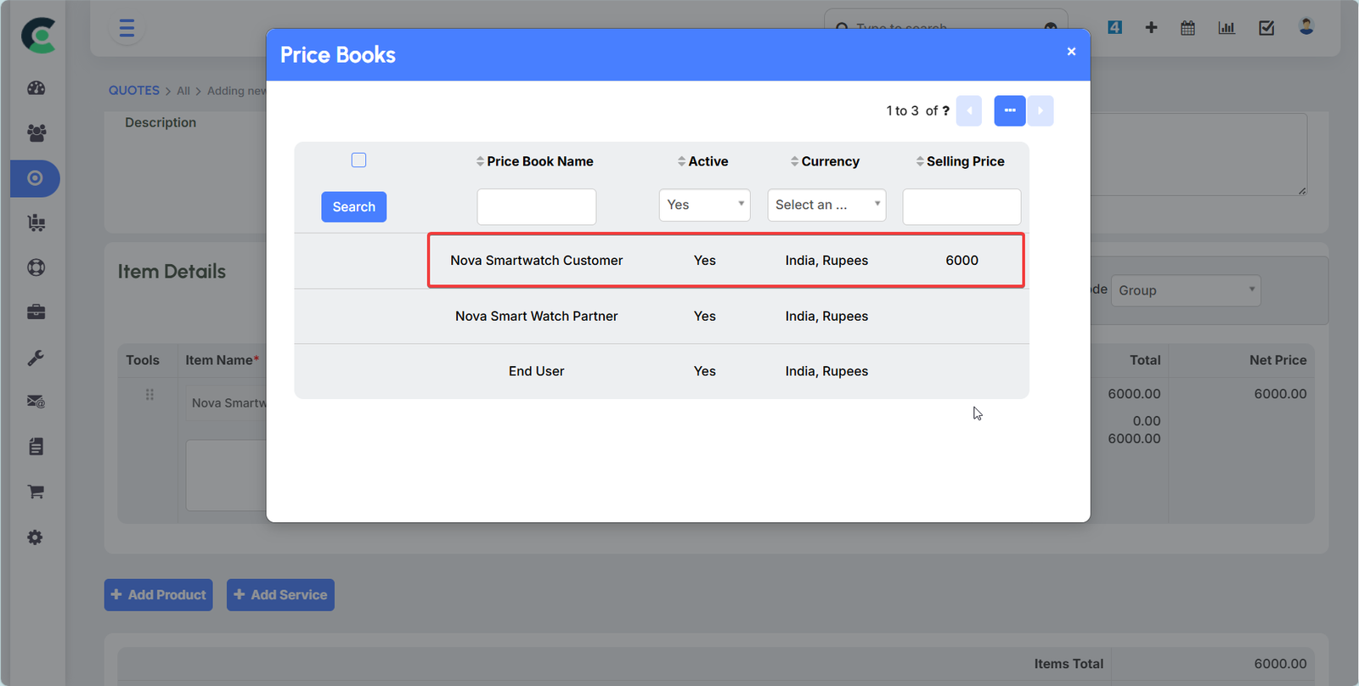This screenshot has width=1359, height=686.
Task: Choose the Nova Smart Watch Partner row
Action: click(x=536, y=316)
